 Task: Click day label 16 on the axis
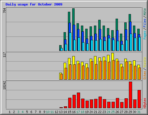74,112
